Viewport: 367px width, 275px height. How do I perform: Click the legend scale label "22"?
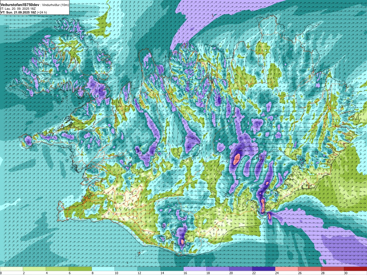(x=254, y=273)
